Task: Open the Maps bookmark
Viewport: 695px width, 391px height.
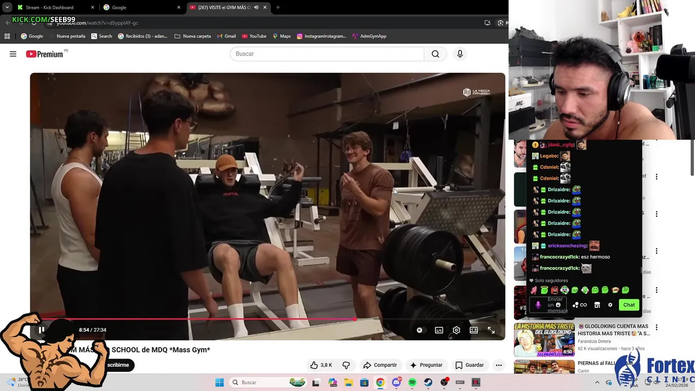Action: (x=281, y=36)
